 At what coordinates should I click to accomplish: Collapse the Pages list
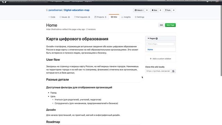pyautogui.click(x=153, y=39)
